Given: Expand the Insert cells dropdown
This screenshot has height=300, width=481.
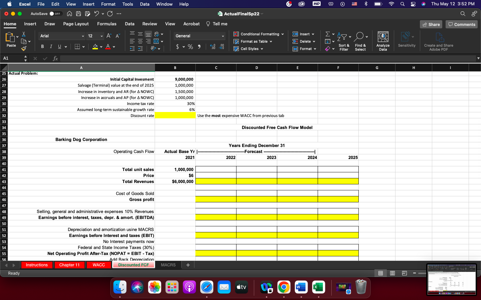Looking at the screenshot, I should tap(313, 34).
